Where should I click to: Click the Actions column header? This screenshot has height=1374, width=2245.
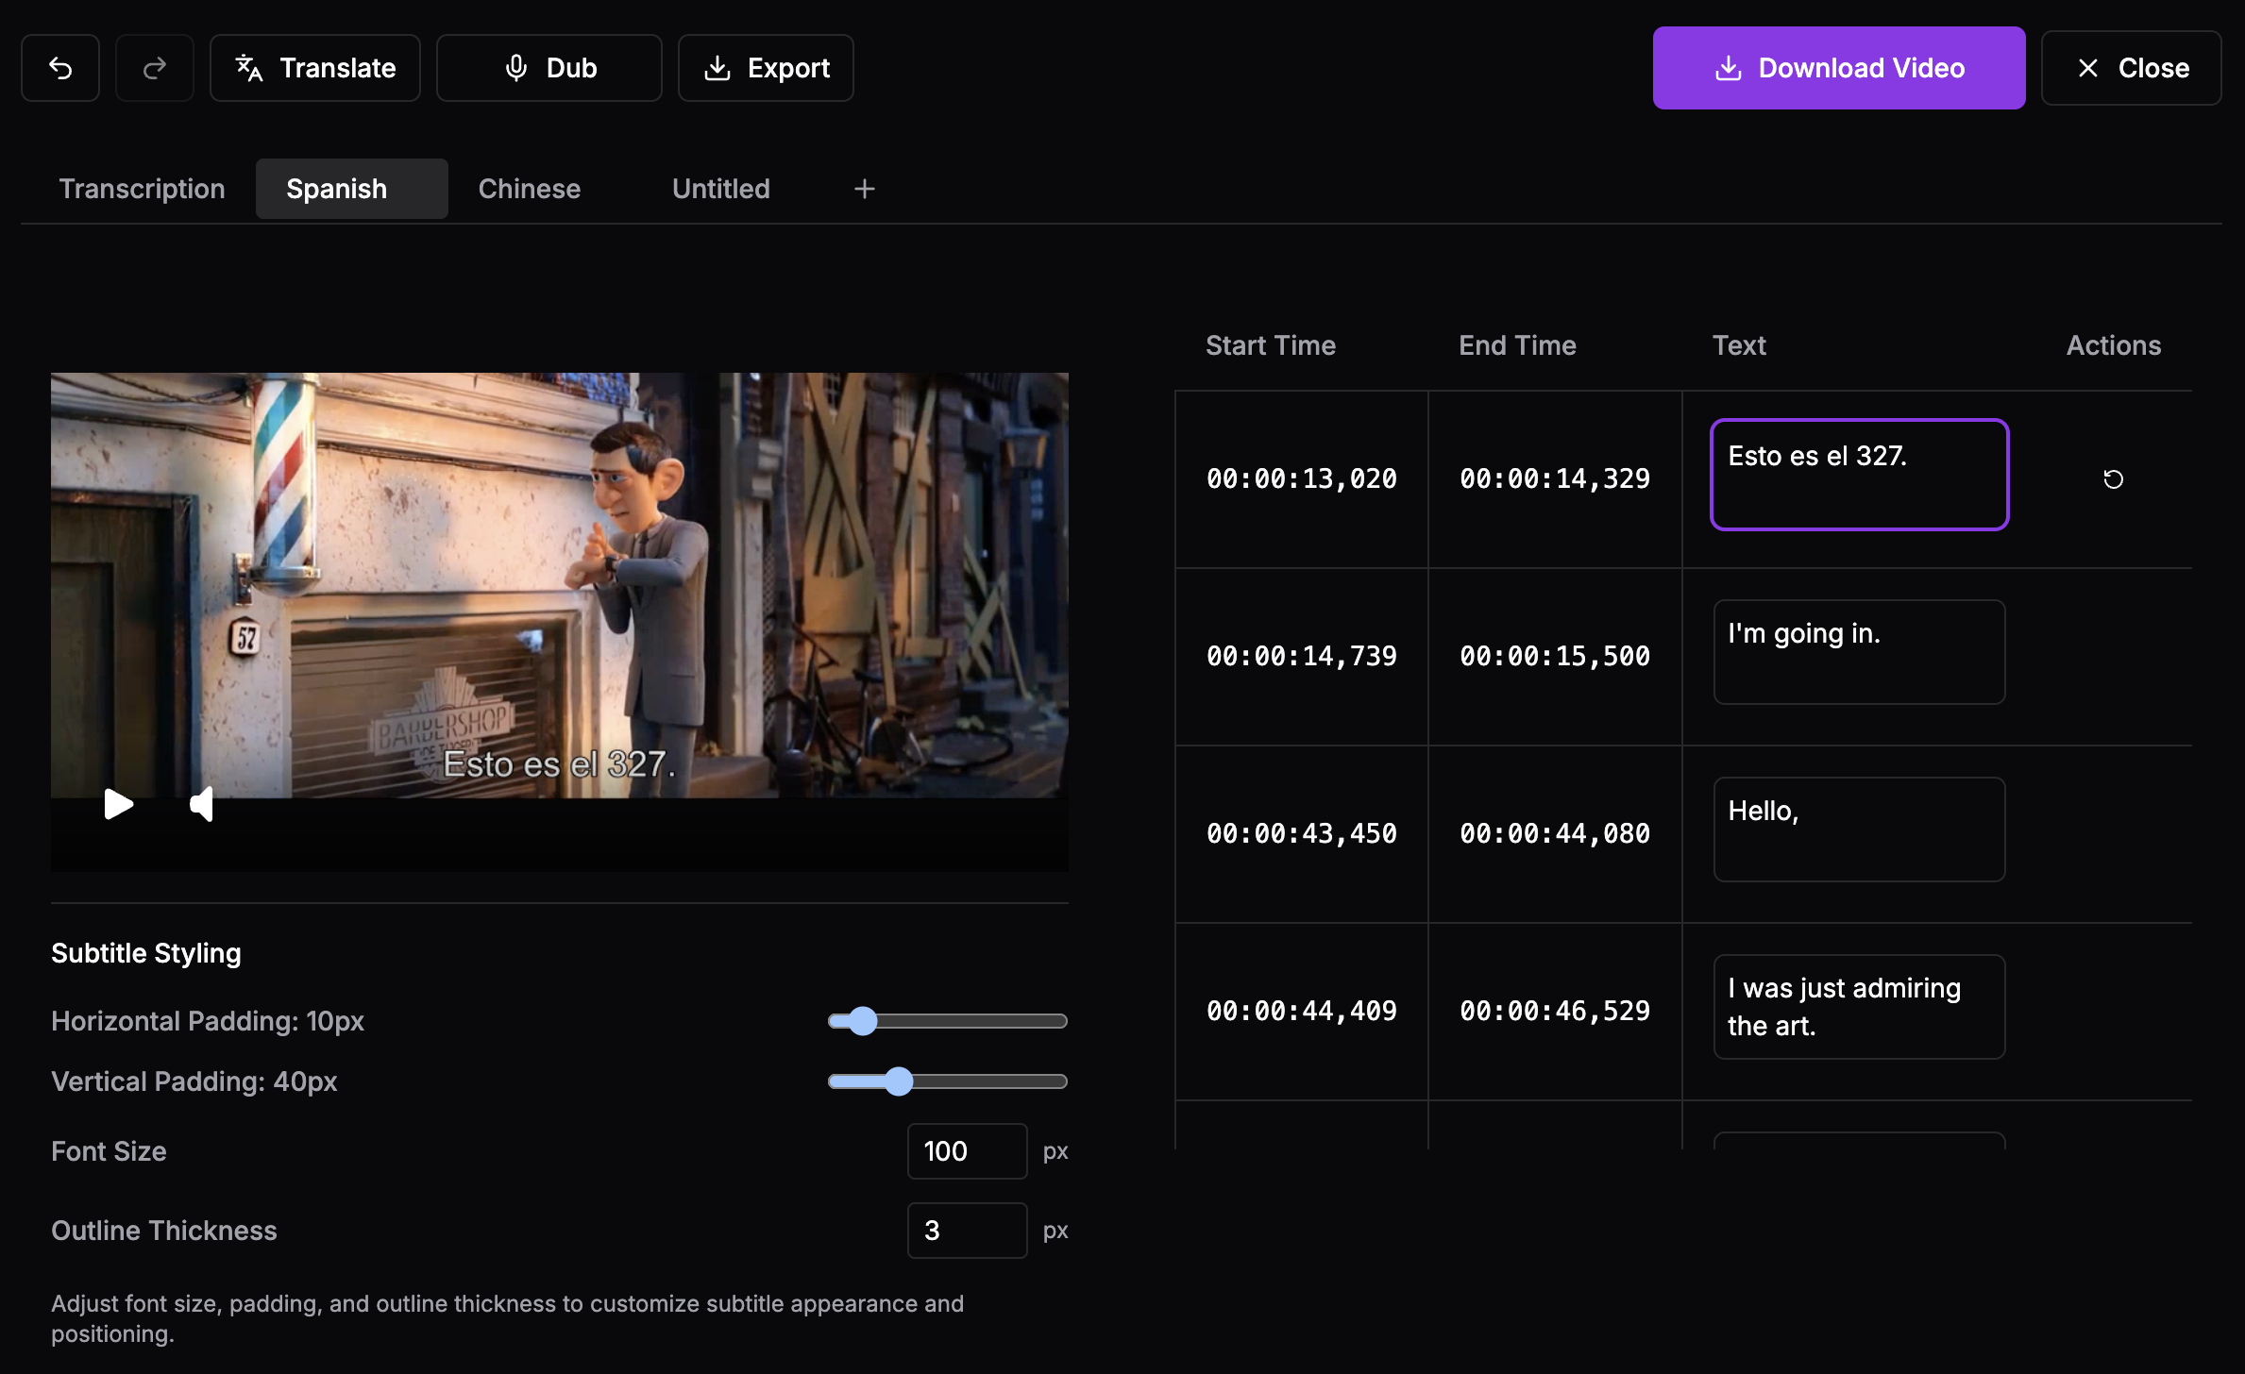pos(2114,345)
